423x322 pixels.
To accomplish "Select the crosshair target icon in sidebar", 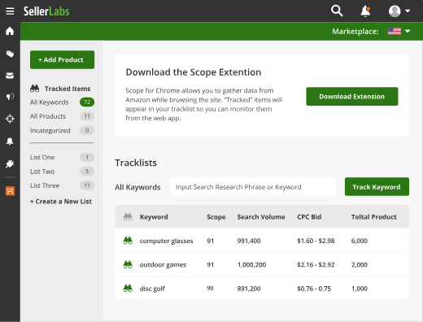I will [10, 119].
